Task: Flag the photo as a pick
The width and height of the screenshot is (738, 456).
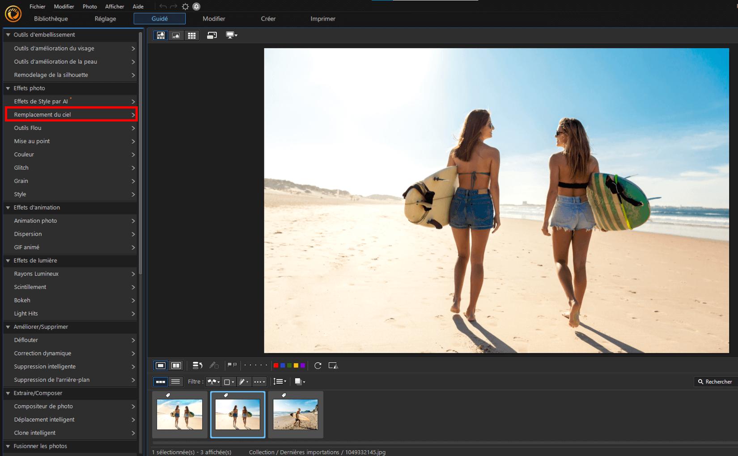Action: (x=229, y=365)
